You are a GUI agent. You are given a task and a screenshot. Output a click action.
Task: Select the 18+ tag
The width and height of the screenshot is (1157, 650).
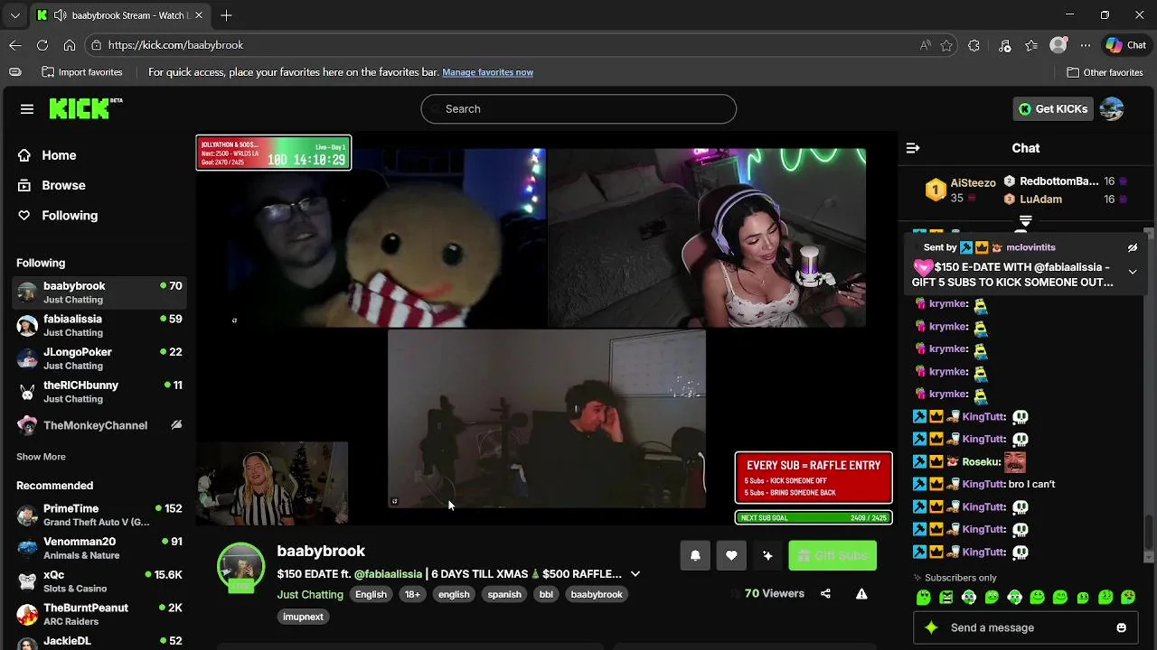[x=412, y=595]
